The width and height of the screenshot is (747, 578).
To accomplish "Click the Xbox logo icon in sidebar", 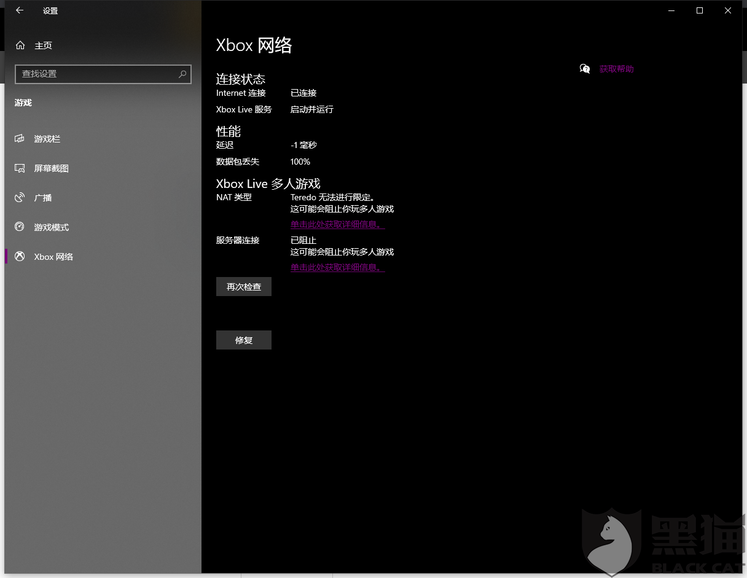I will pyautogui.click(x=20, y=257).
